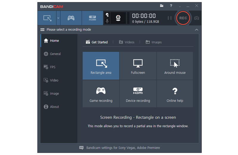This screenshot has width=238, height=155.
Task: Click the grid icon beside recording mode message
Action: [42, 30]
